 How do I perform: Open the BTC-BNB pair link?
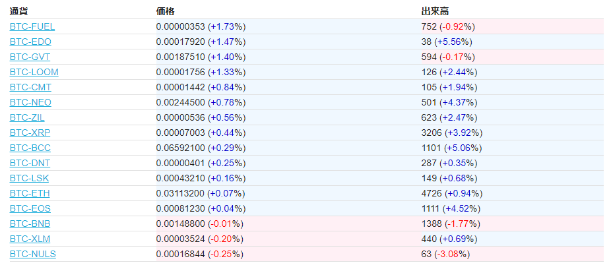tap(30, 224)
